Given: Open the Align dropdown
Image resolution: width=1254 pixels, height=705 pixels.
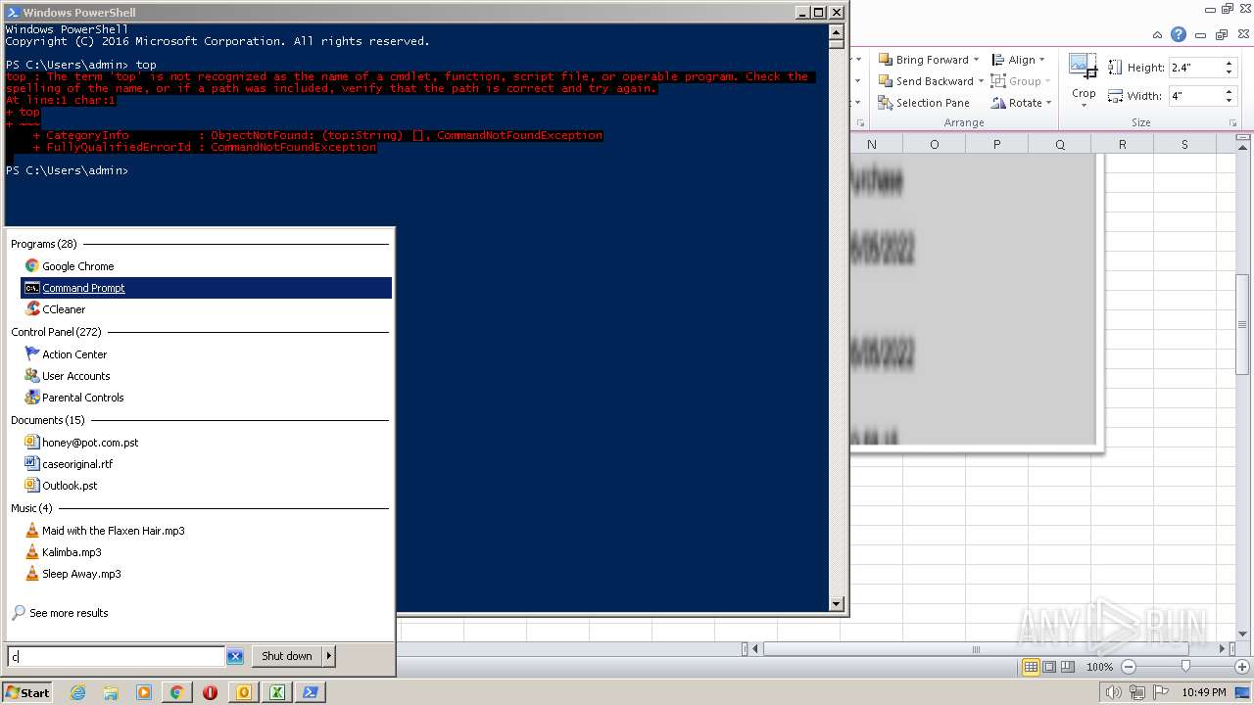Looking at the screenshot, I should click(1019, 60).
